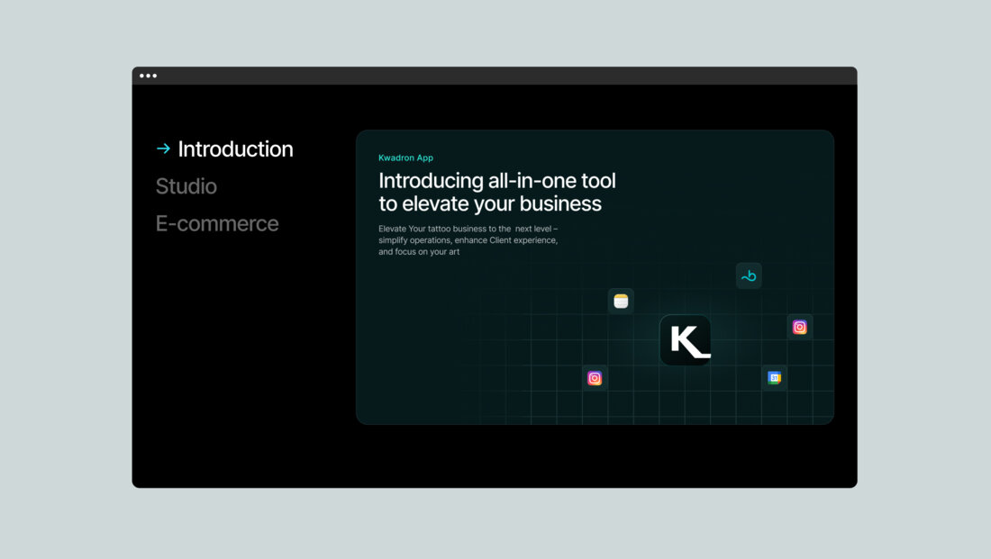
Task: Click the 'Introducing all-in-one tool' heading line
Action: (x=497, y=180)
